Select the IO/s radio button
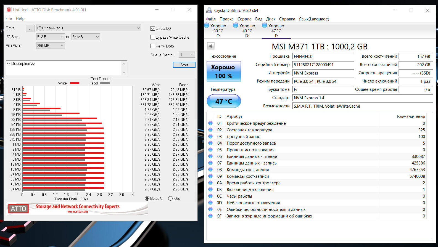The height and width of the screenshot is (247, 438). [x=170, y=198]
